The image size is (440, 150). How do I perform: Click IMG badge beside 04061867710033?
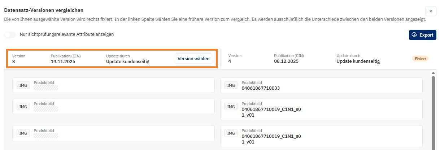click(x=231, y=85)
